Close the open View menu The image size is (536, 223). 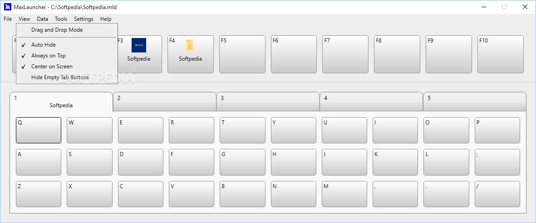(x=24, y=19)
